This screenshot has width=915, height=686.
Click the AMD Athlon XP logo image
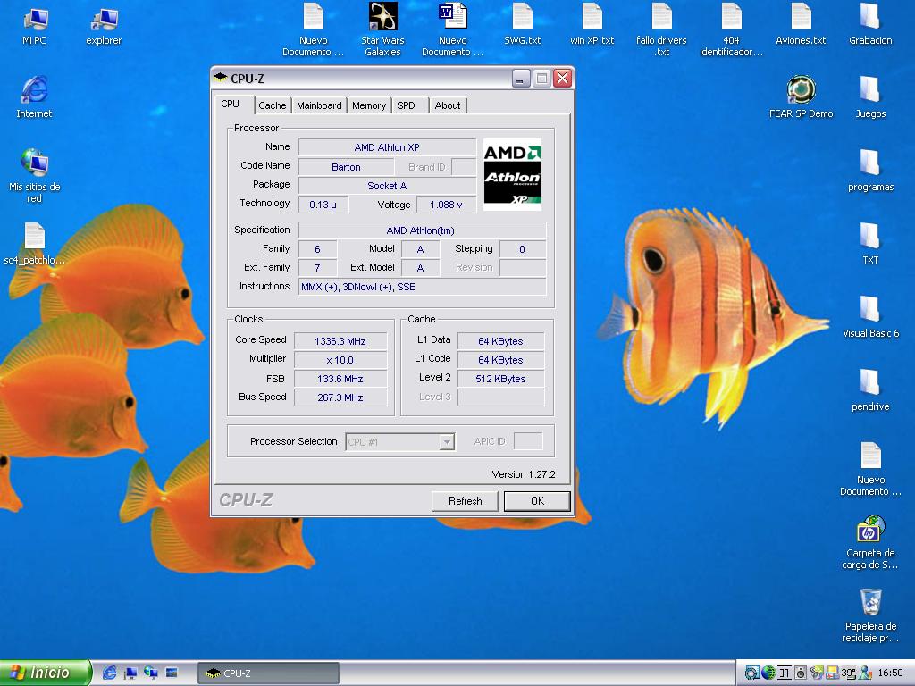click(512, 174)
